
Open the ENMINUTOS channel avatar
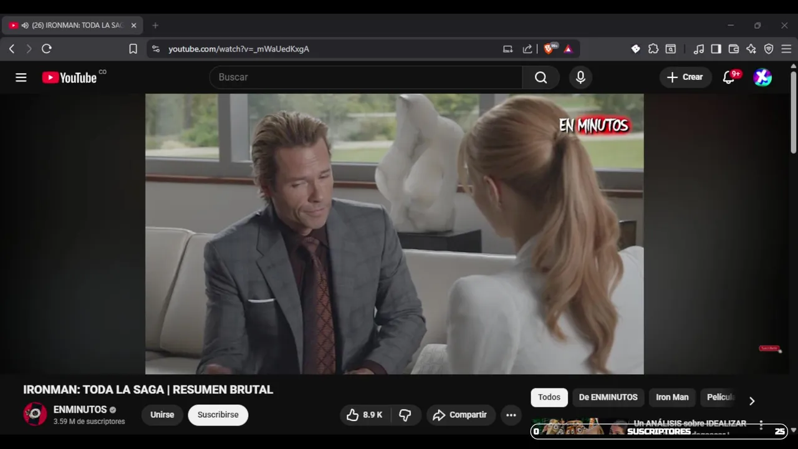coord(35,414)
